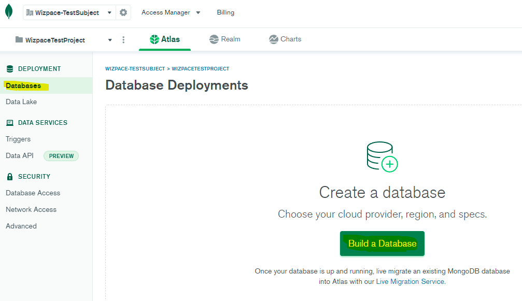Select the Atlas leaf icon in the navbar
522x301 pixels.
pos(154,39)
